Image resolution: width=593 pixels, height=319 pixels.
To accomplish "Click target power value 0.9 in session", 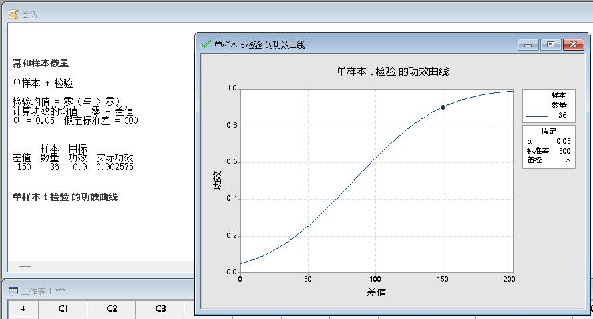I will click(x=80, y=167).
